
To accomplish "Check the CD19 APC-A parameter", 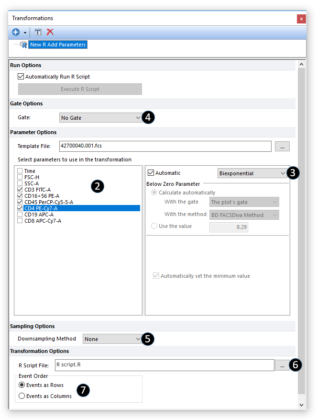I will pos(20,215).
